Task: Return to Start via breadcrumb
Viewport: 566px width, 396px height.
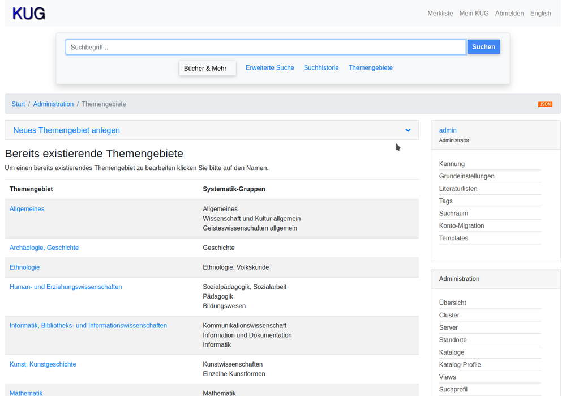Action: coord(18,104)
